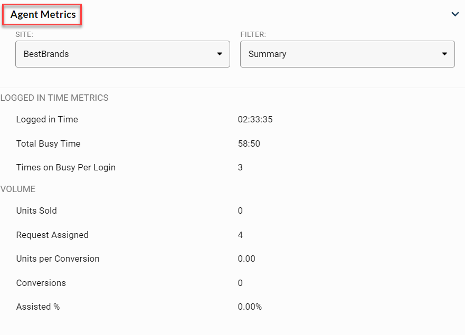Viewport: 465px width, 335px height.
Task: Click the FILTER field label
Action: tap(252, 34)
